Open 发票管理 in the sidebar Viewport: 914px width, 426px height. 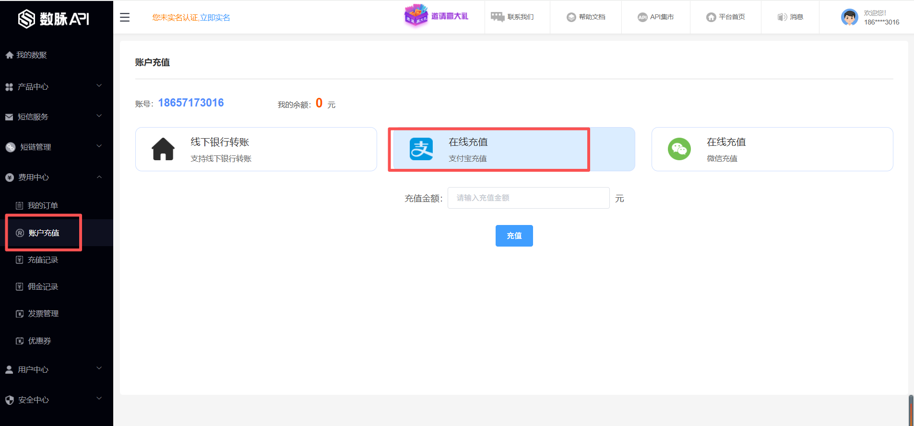tap(43, 313)
